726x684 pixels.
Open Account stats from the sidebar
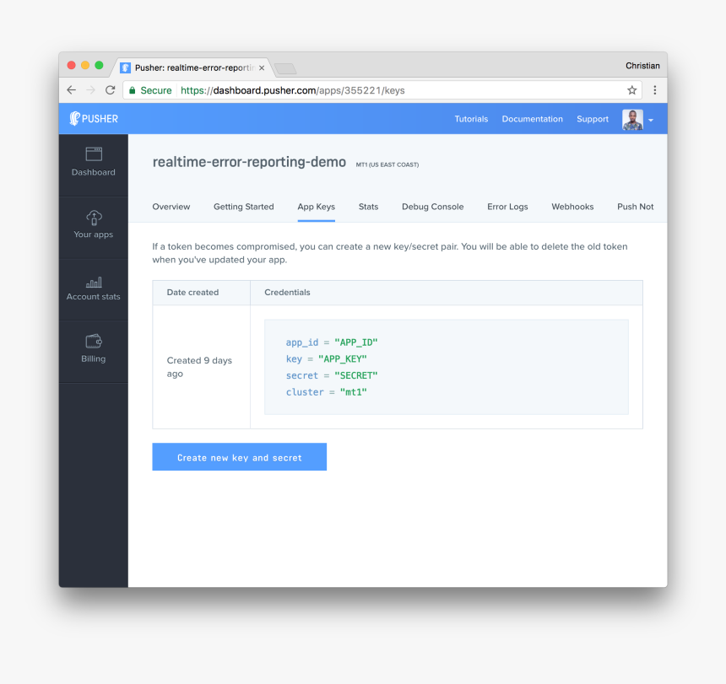click(x=94, y=288)
